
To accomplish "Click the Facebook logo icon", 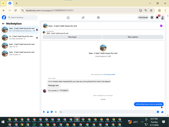I will 4,18.
